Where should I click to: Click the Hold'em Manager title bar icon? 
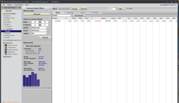pyautogui.click(x=2, y=2)
